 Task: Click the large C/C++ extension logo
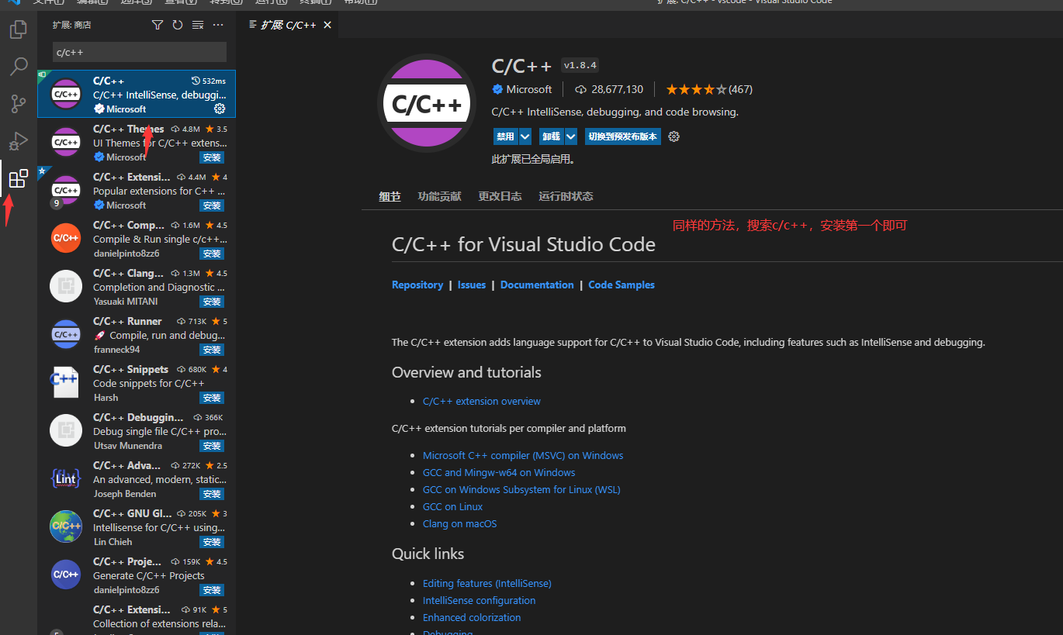426,104
